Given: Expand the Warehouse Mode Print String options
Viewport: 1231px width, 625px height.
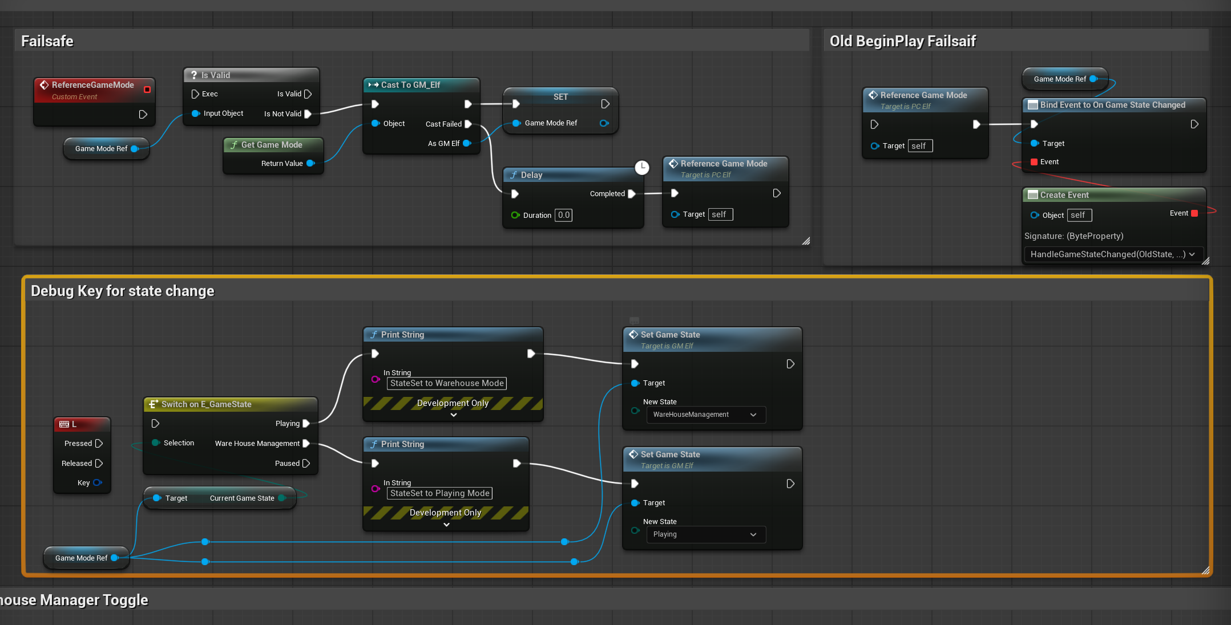Looking at the screenshot, I should [454, 415].
